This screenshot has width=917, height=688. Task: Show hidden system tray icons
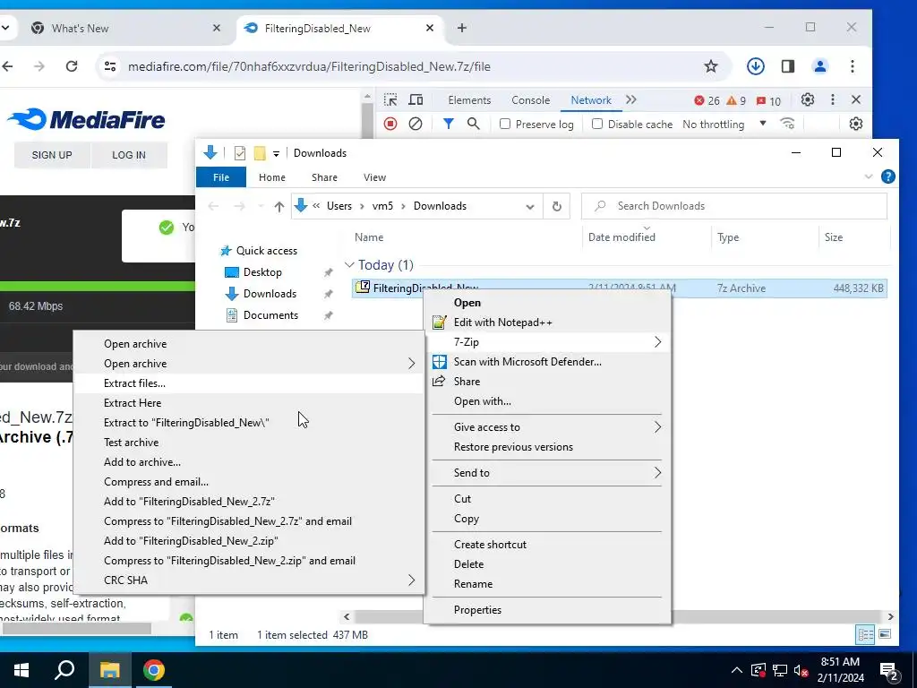click(737, 670)
